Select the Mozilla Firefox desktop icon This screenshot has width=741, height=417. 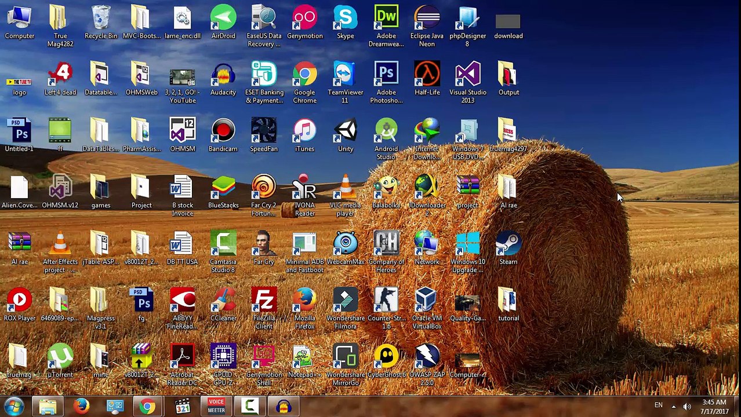(x=304, y=309)
